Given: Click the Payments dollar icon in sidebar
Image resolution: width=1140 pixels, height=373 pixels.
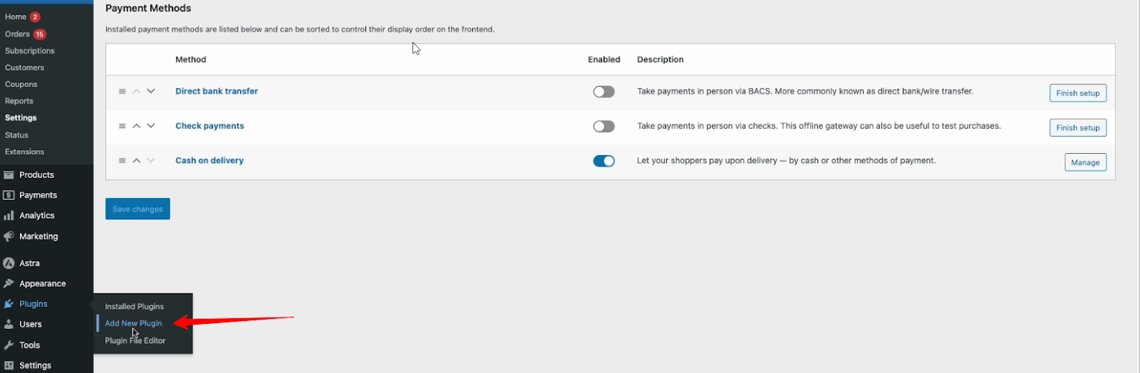Looking at the screenshot, I should coord(9,195).
